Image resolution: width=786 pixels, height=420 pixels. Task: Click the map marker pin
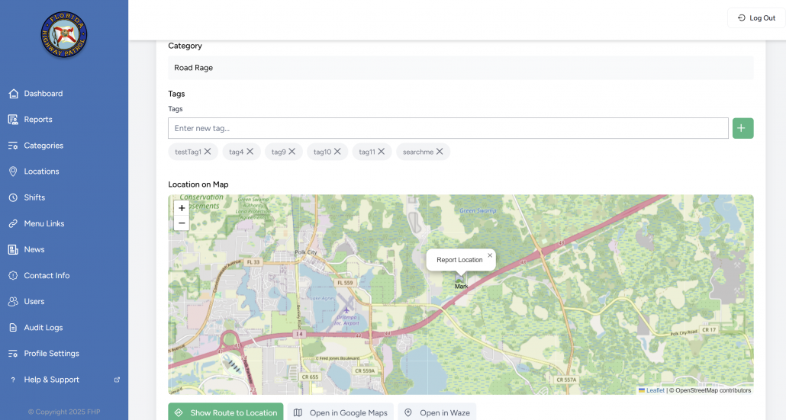click(x=459, y=281)
